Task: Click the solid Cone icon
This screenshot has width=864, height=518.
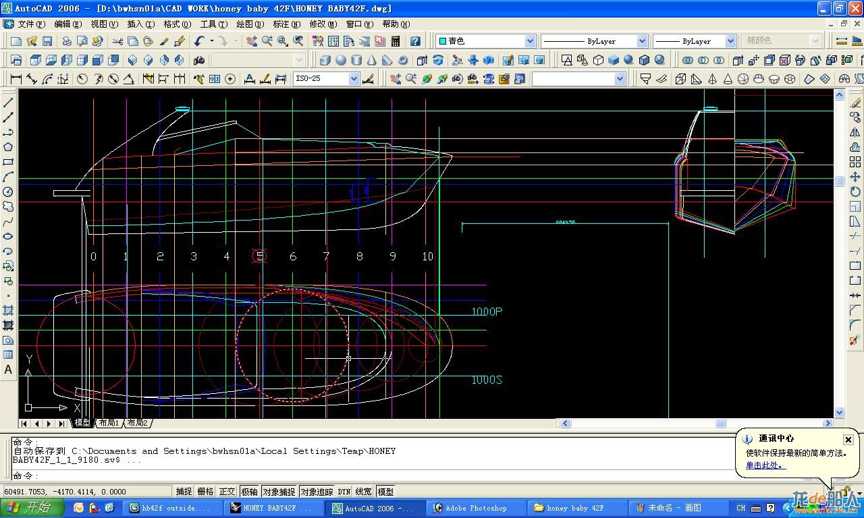Action: pos(372,60)
